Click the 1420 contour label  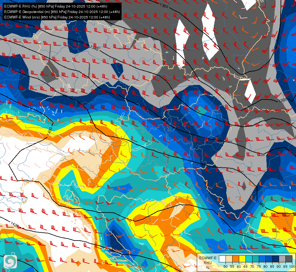tap(15, 225)
